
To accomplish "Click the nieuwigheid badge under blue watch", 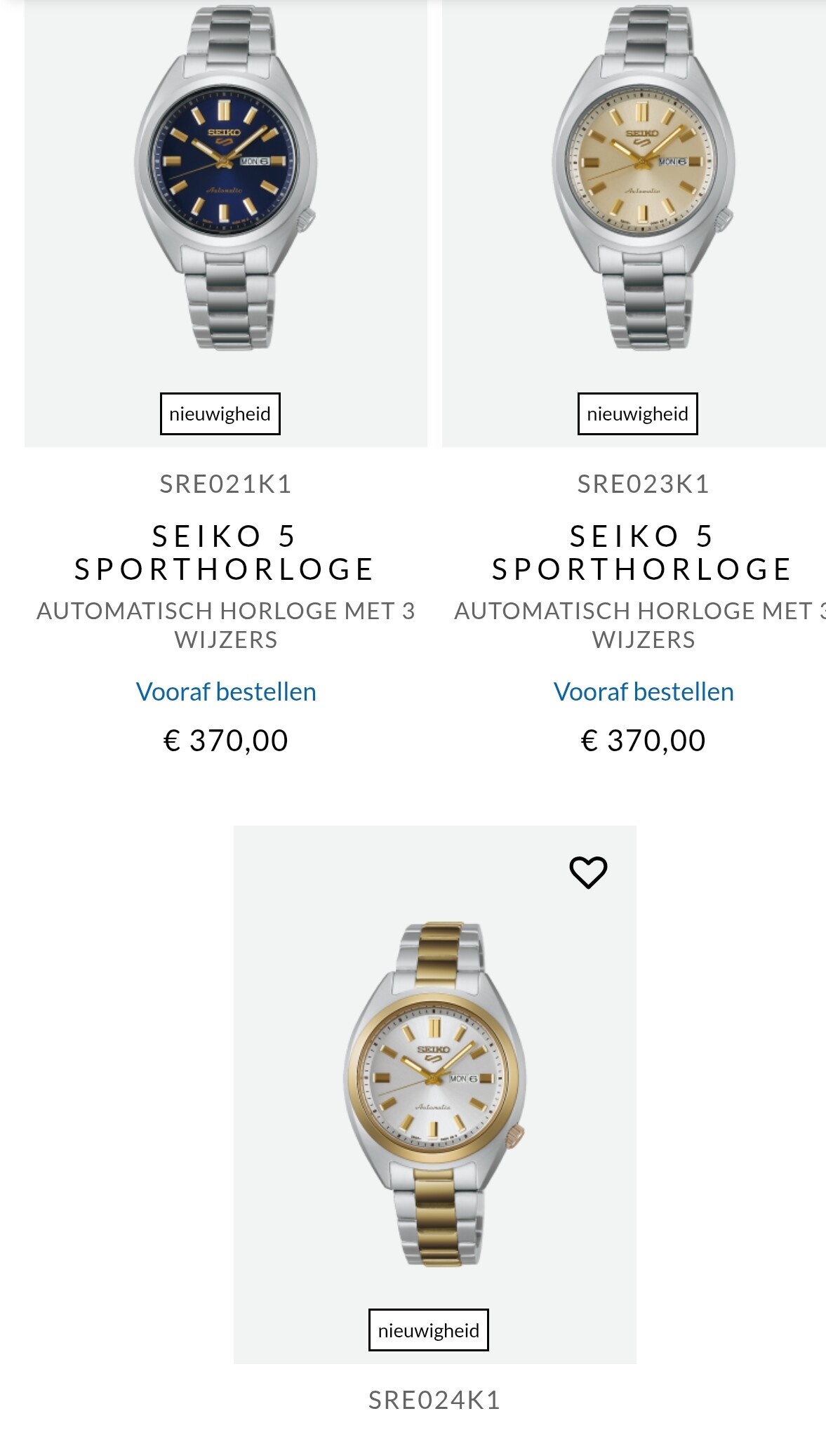I will 220,413.
